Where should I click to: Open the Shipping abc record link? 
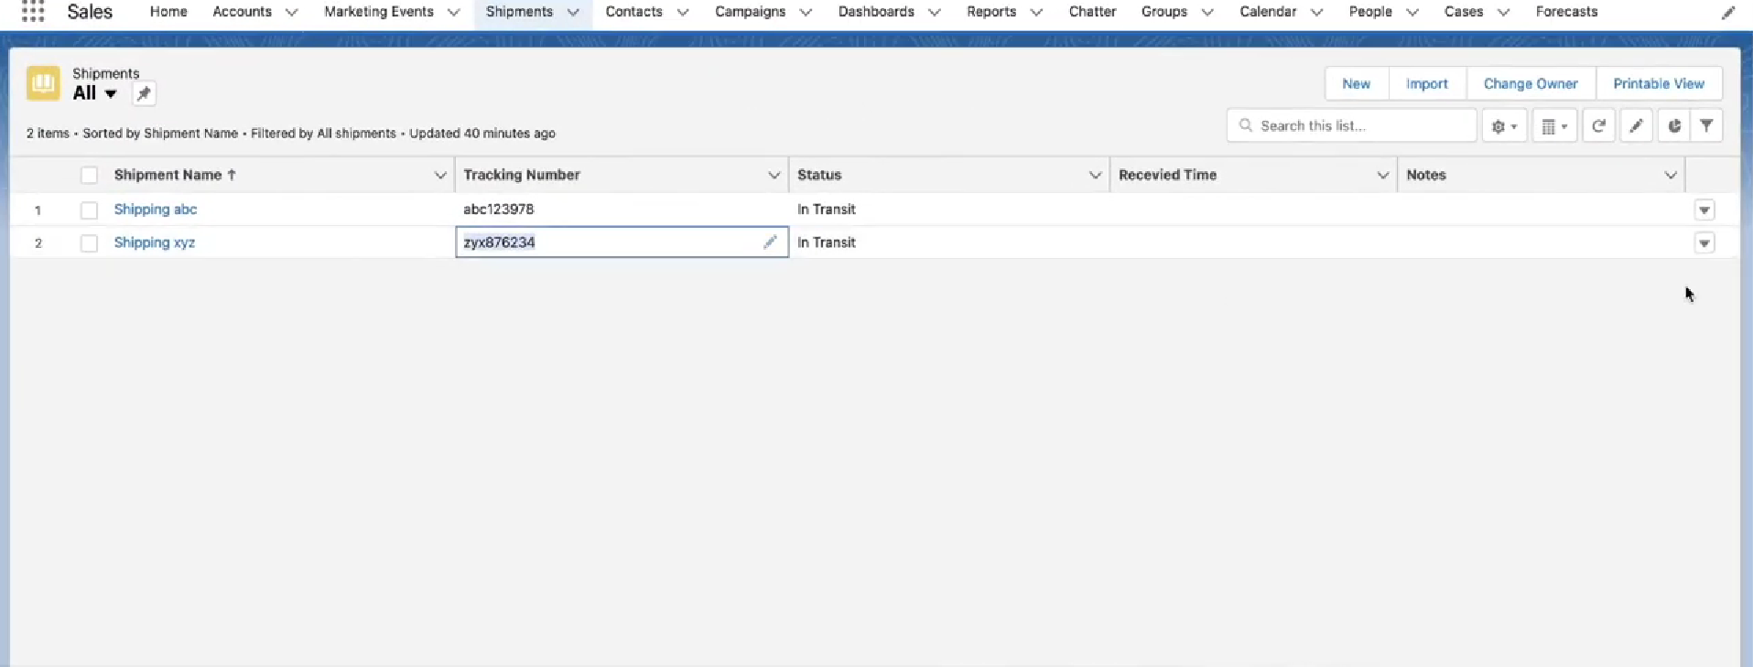click(156, 210)
